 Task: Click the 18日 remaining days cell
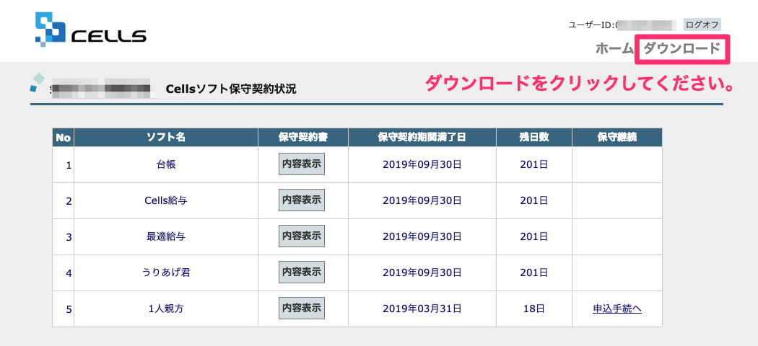click(534, 309)
